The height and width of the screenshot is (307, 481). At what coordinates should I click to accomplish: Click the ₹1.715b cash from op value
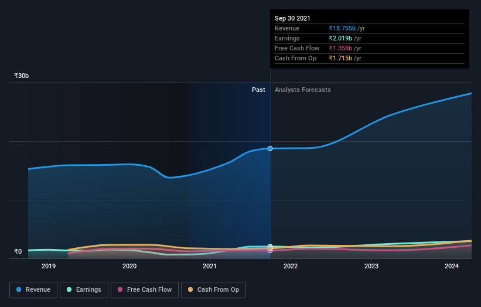pos(340,58)
